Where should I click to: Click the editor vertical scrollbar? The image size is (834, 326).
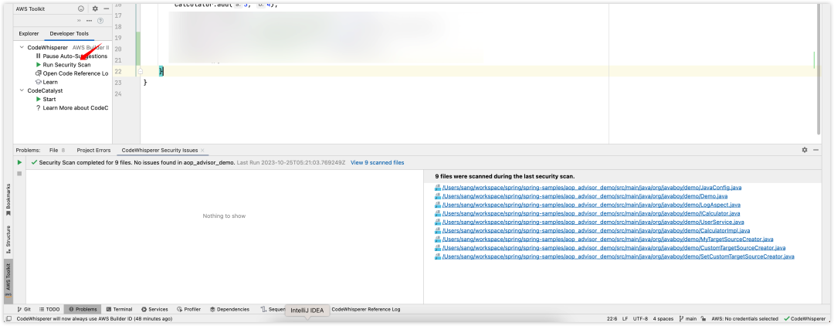(x=819, y=68)
